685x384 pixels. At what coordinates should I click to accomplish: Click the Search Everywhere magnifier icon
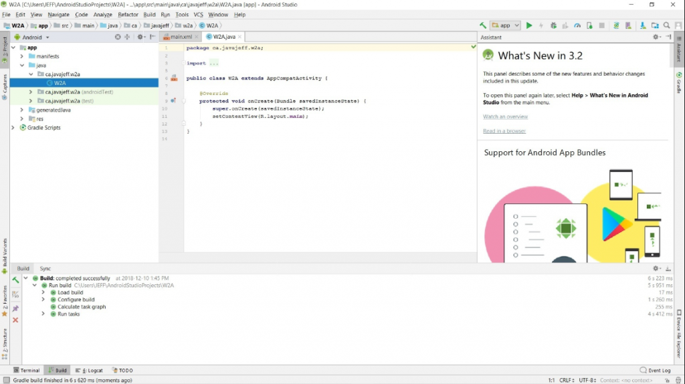point(667,25)
